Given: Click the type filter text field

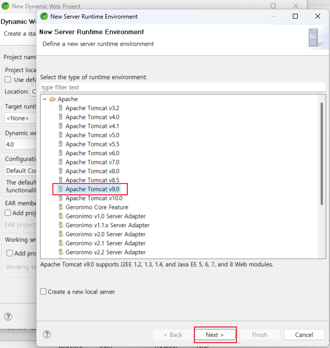Looking at the screenshot, I should point(183,87).
